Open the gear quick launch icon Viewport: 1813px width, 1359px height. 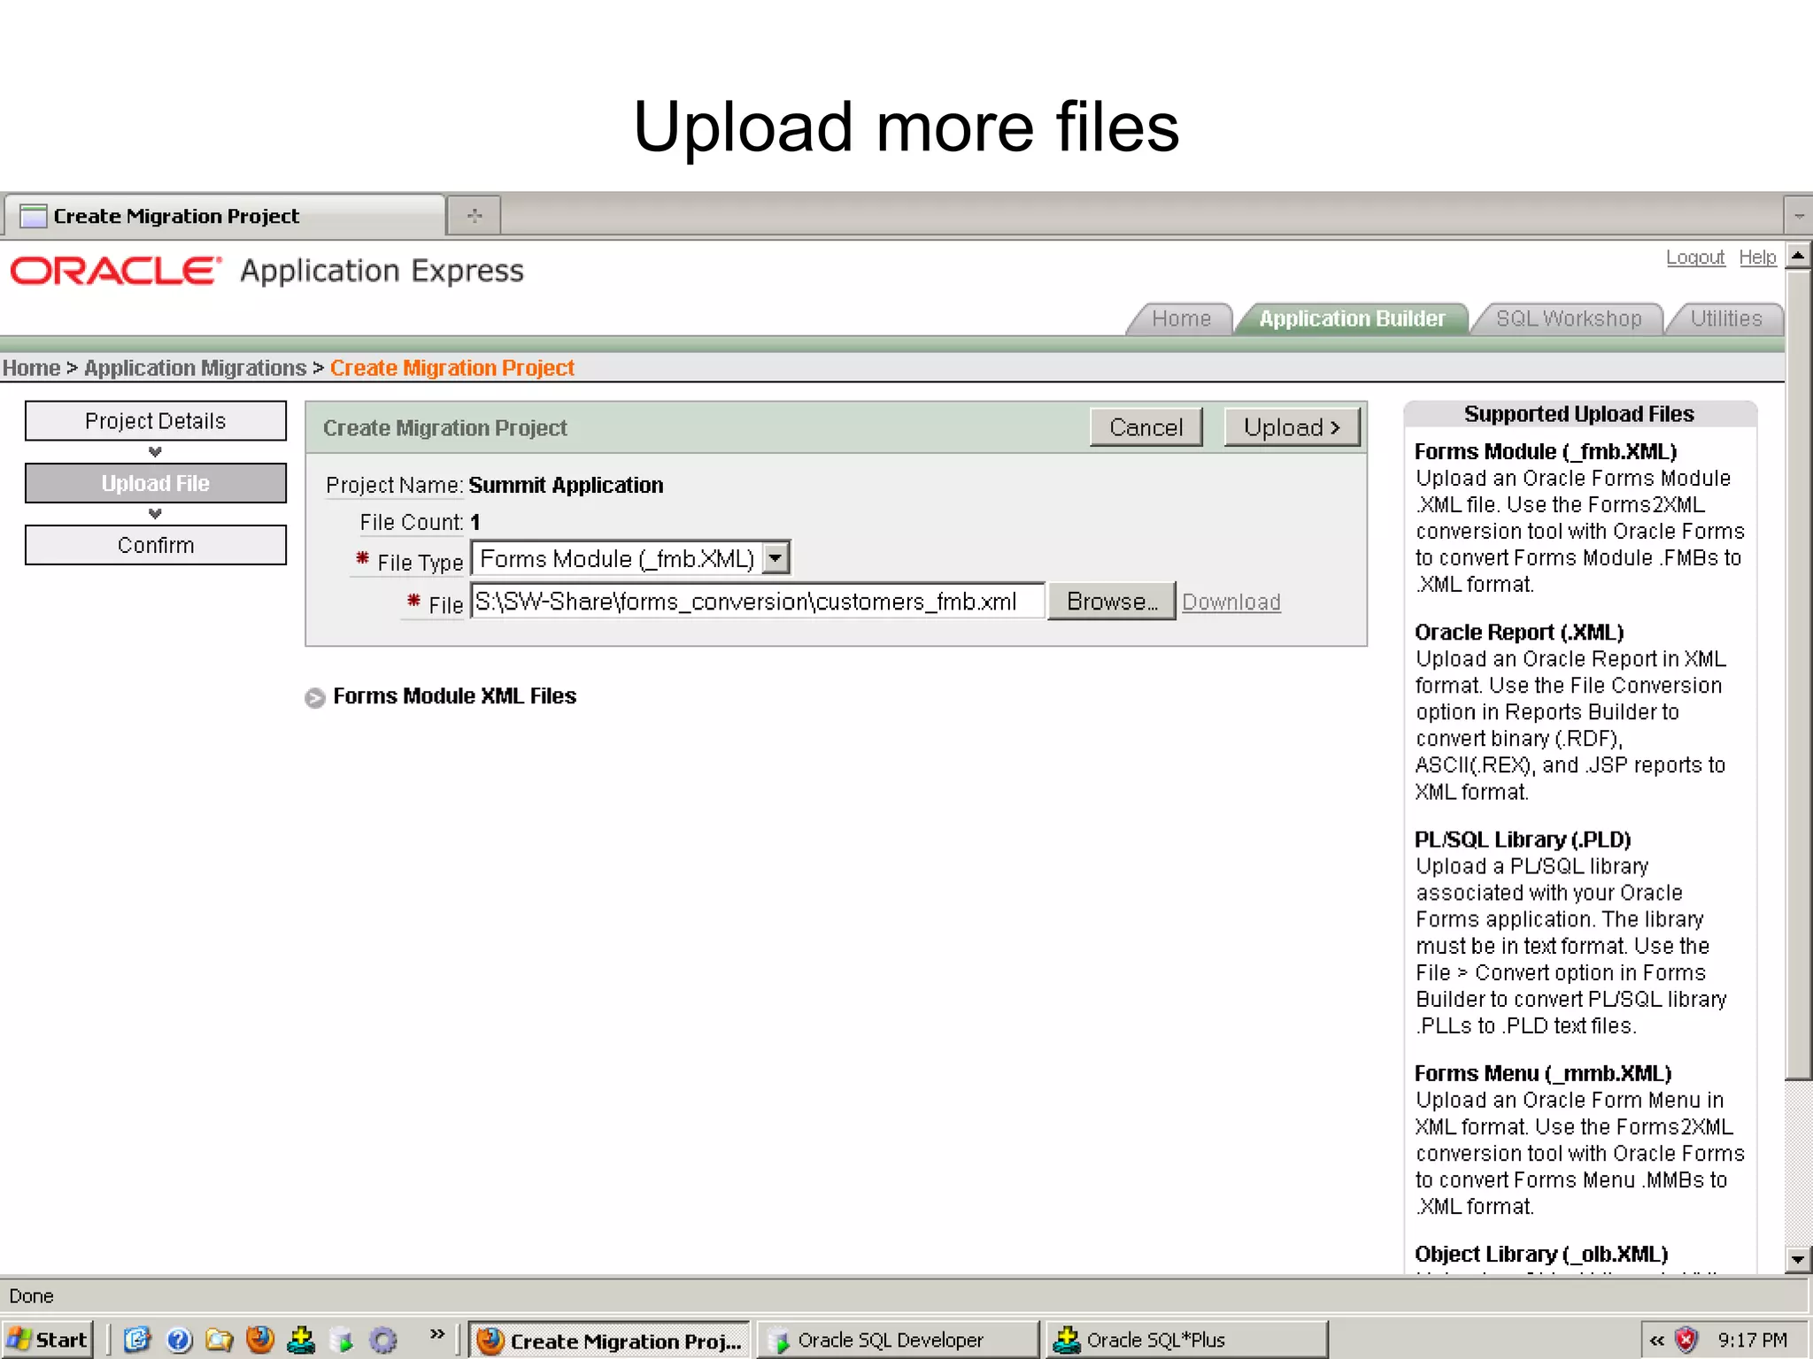pos(382,1340)
